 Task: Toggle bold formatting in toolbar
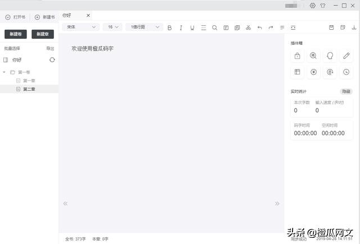170,27
